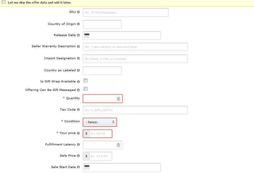
Task: Click the Quantity stepper arrows
Action: pyautogui.click(x=118, y=99)
